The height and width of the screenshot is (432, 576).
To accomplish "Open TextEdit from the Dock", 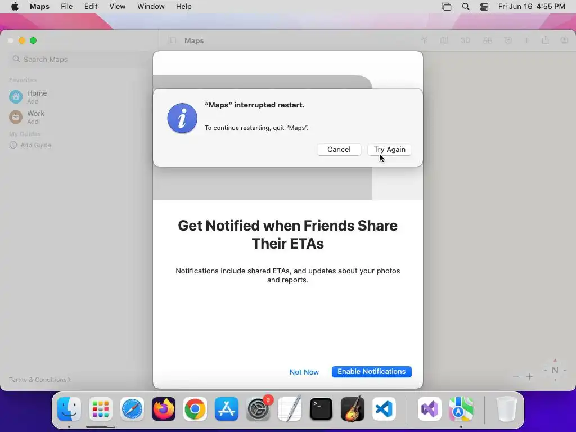I will (290, 409).
